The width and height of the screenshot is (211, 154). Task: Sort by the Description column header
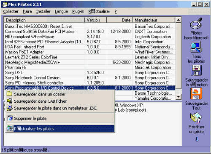44,20
